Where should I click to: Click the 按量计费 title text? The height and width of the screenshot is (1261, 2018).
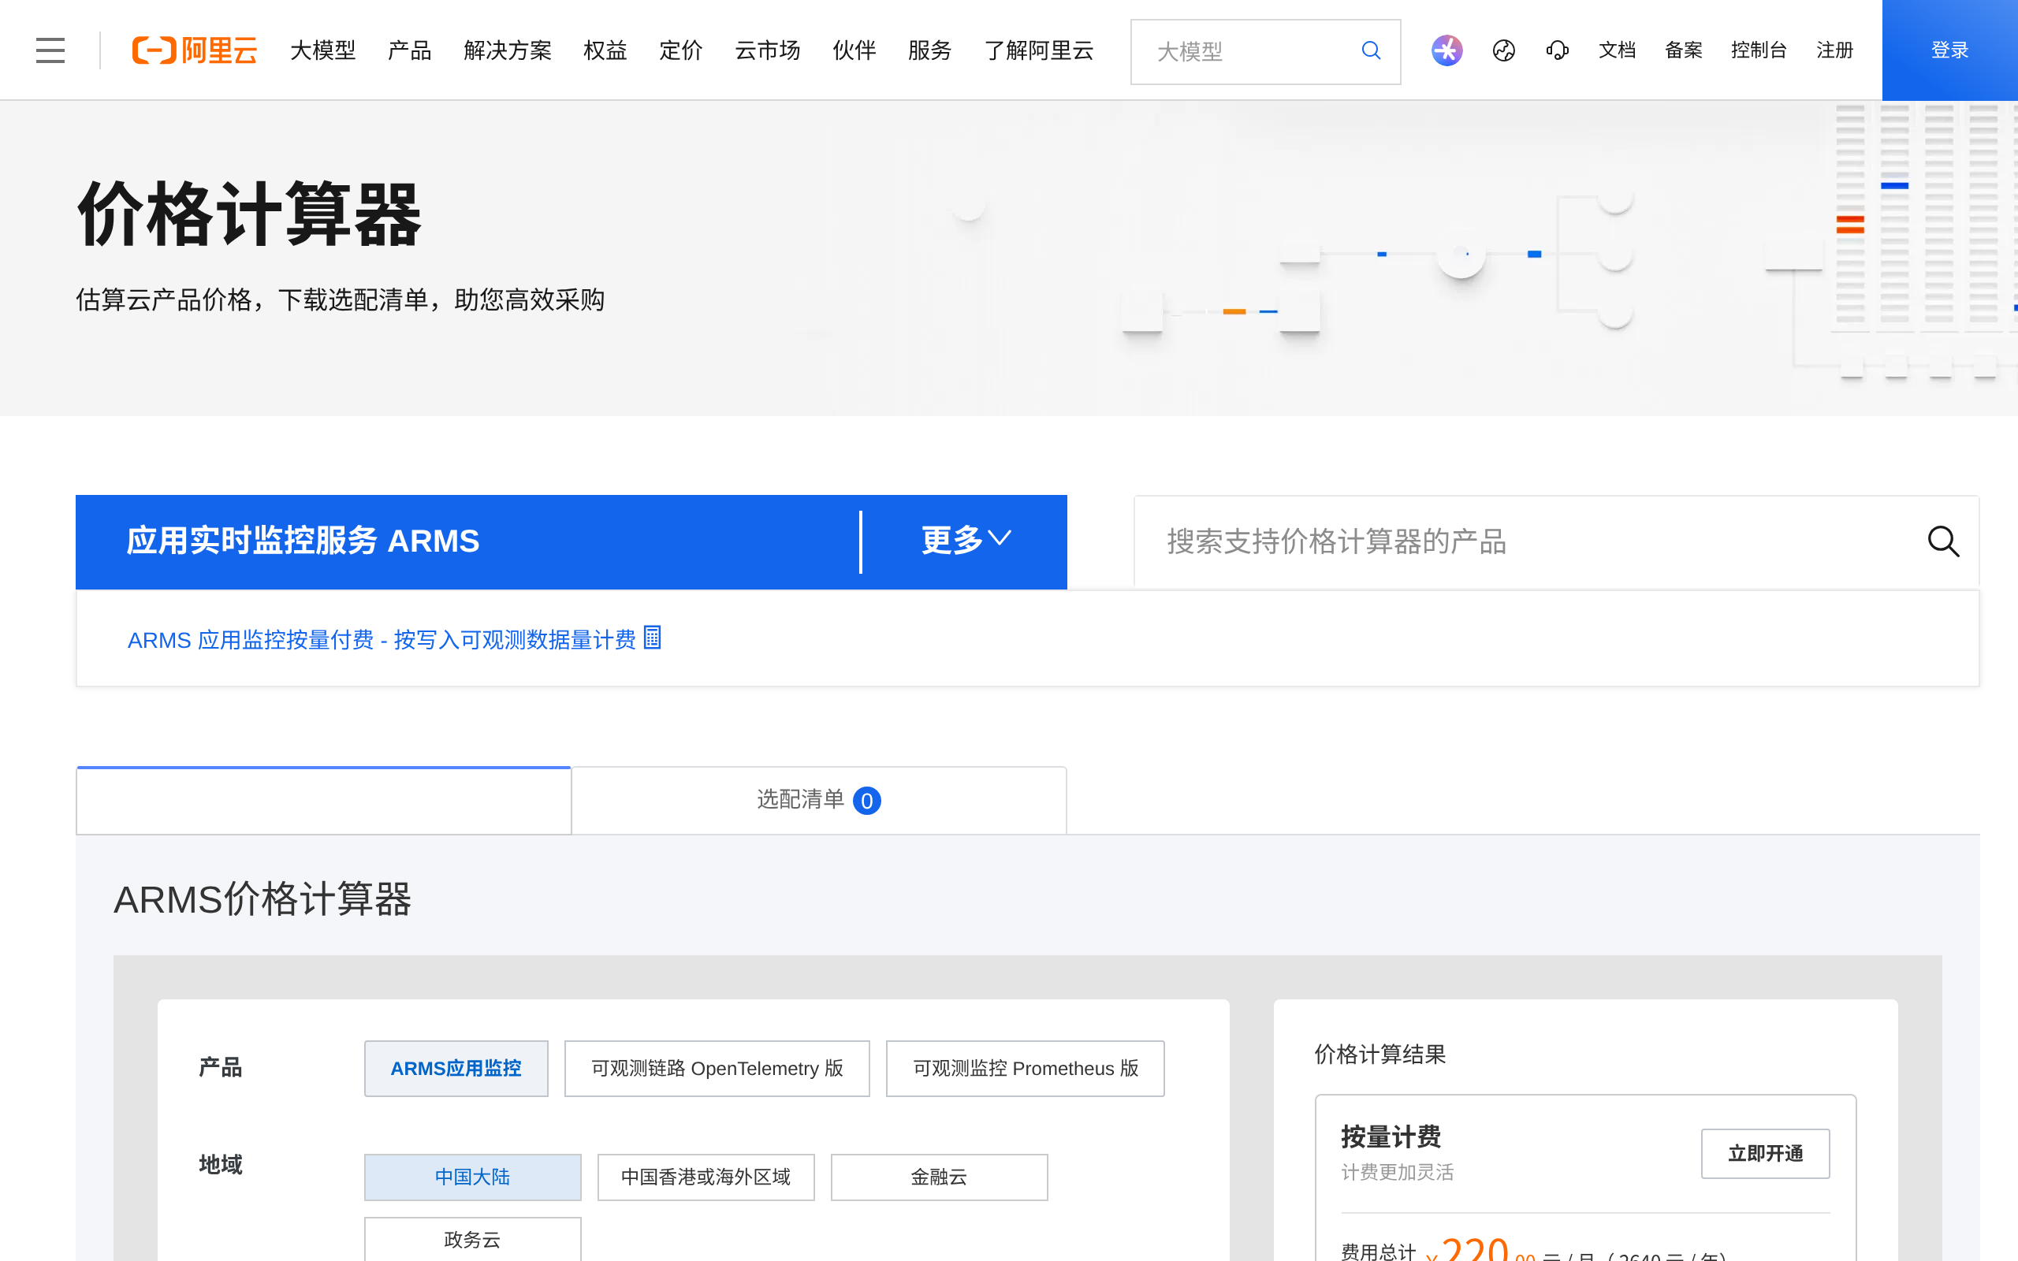[x=1391, y=1136]
